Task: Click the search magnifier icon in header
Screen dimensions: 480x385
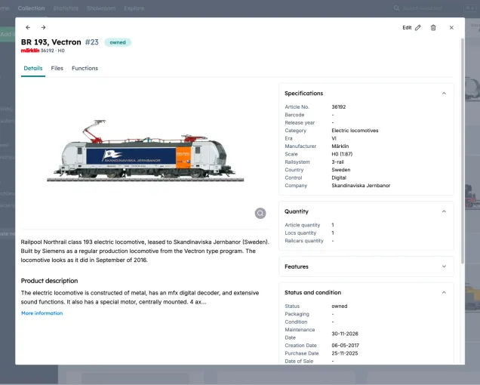Action: coord(396,8)
